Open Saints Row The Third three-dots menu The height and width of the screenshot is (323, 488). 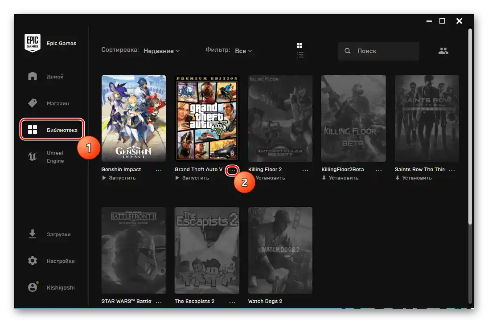click(x=452, y=170)
